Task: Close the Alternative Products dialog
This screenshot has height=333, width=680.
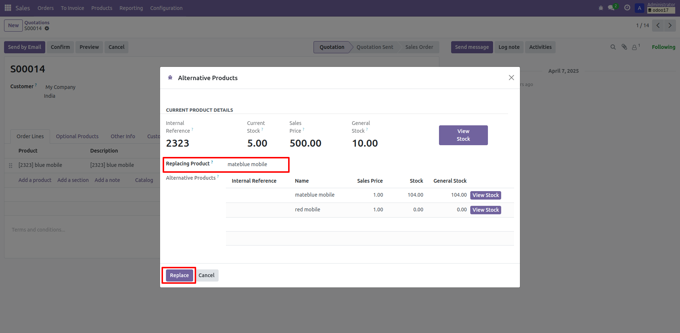Action: (x=511, y=78)
